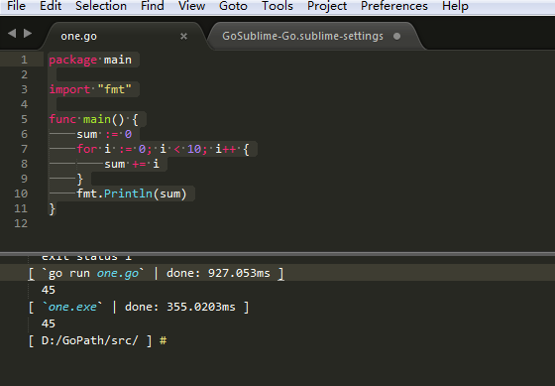Click output 45 below go run
The image size is (555, 386).
click(x=49, y=290)
